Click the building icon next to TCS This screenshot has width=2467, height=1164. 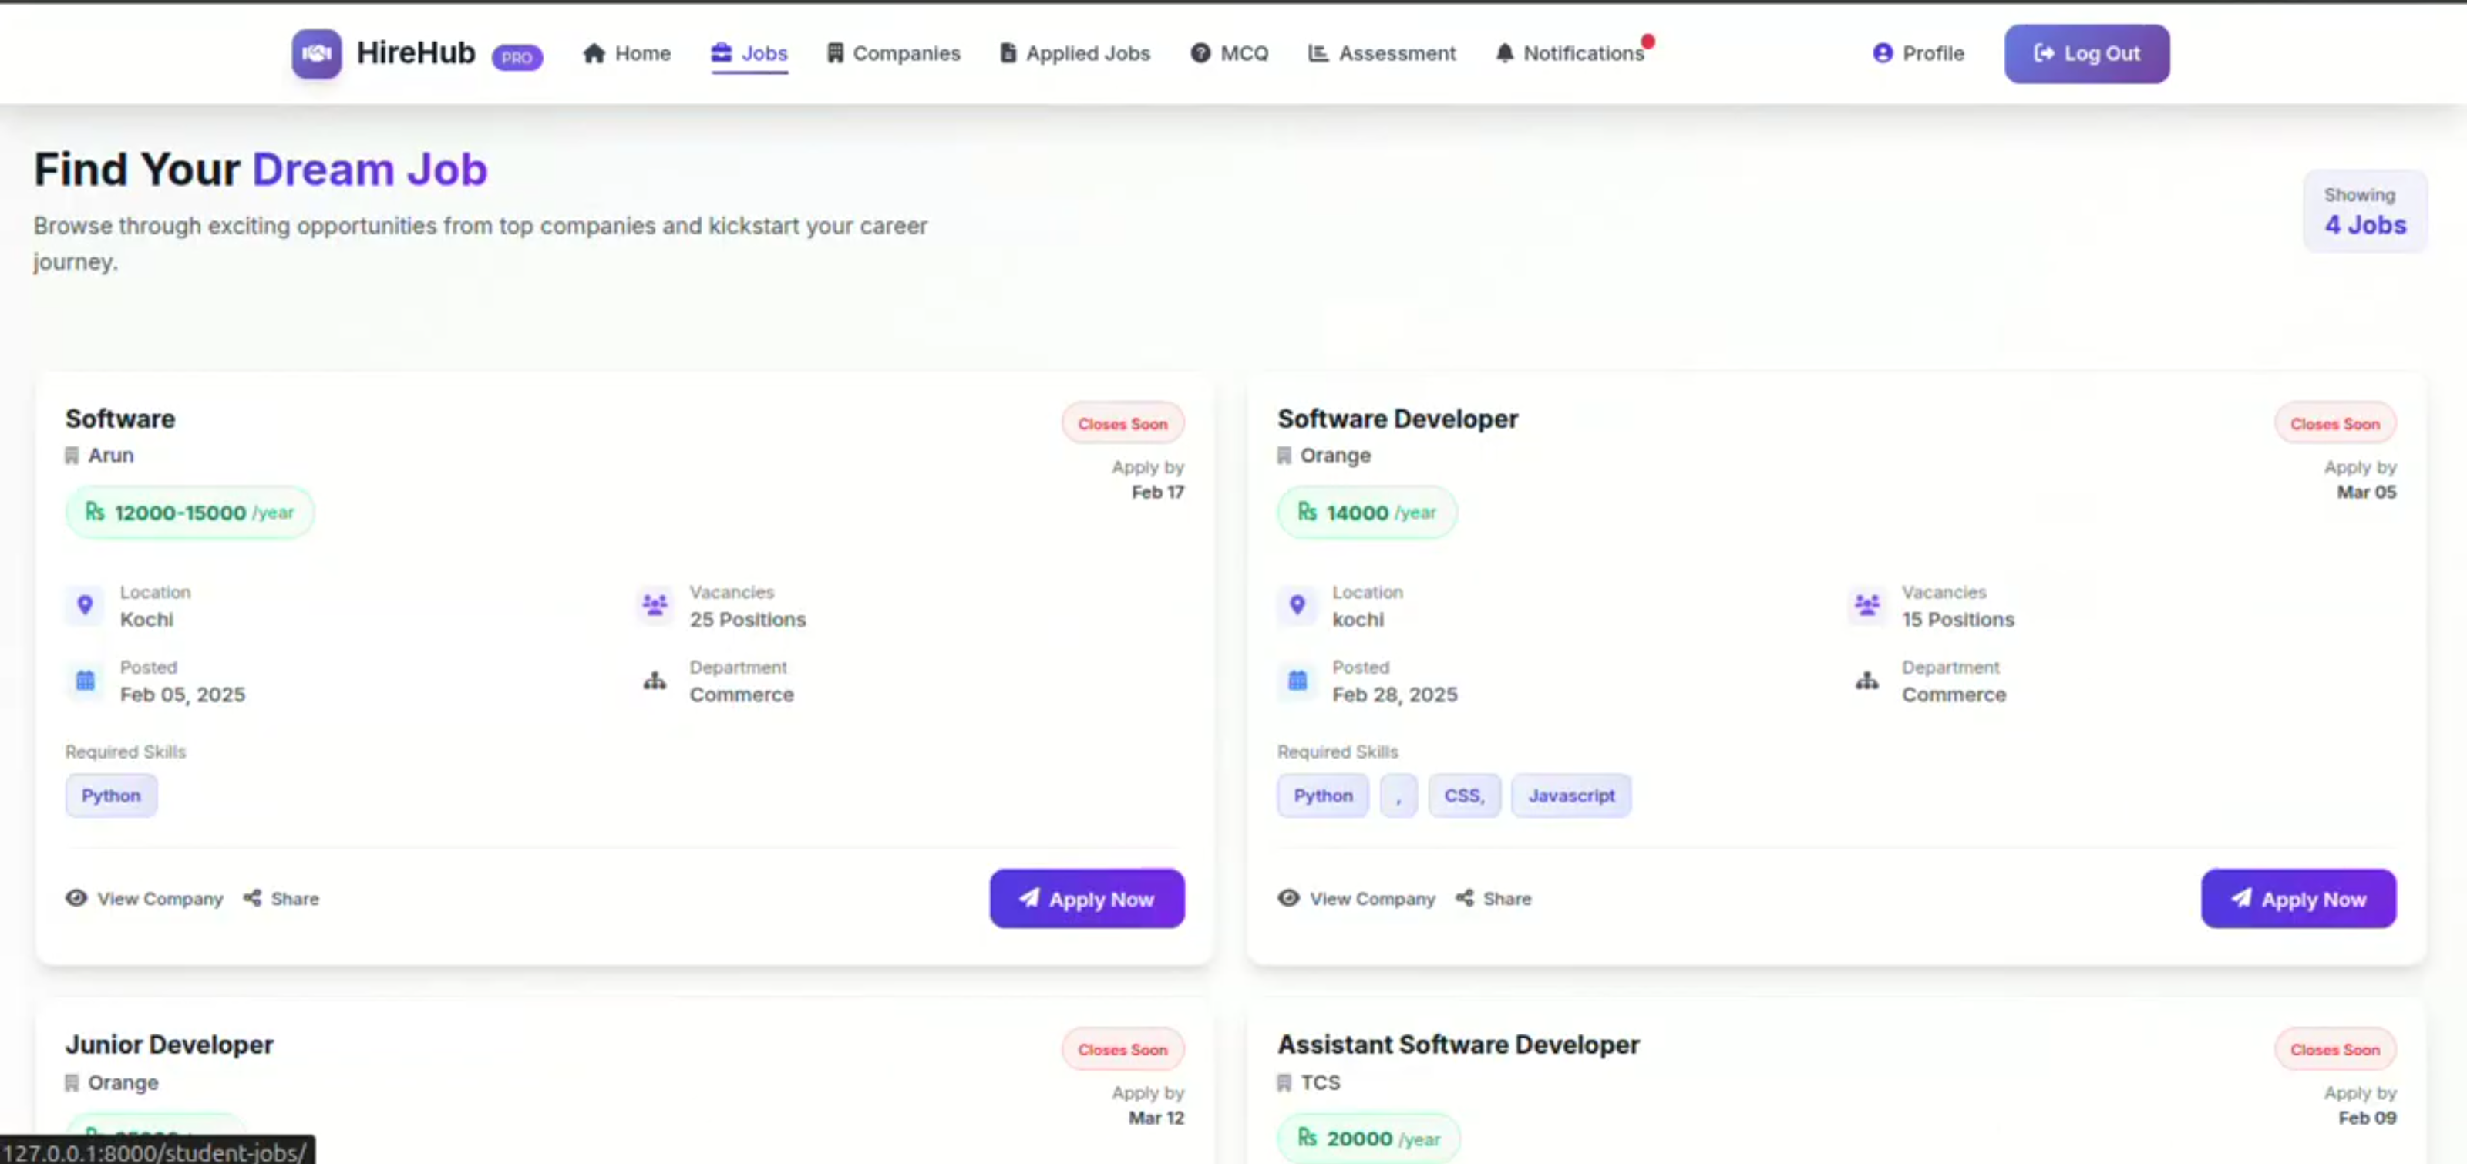click(x=1284, y=1082)
